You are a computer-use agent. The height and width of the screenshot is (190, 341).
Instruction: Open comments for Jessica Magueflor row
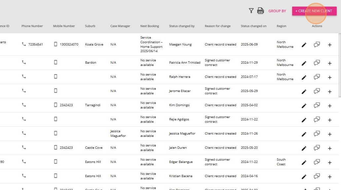(317, 134)
